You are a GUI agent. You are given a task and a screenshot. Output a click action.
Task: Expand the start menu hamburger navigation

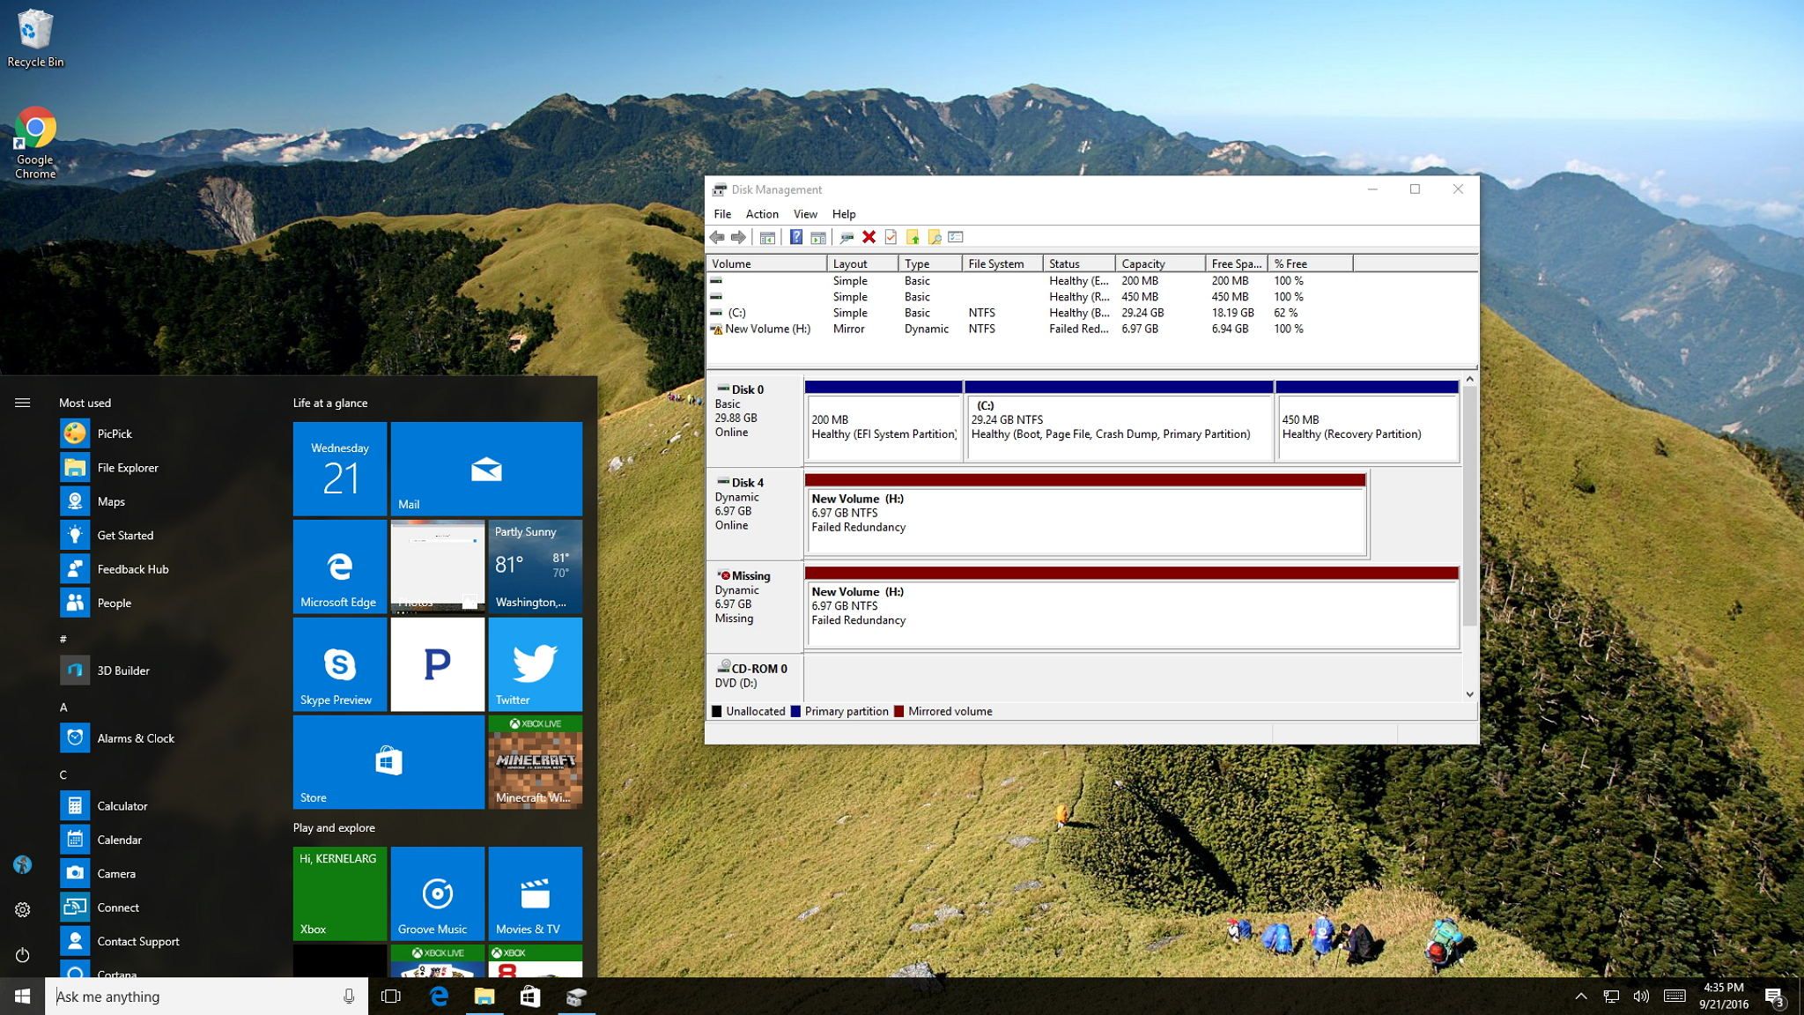[23, 403]
